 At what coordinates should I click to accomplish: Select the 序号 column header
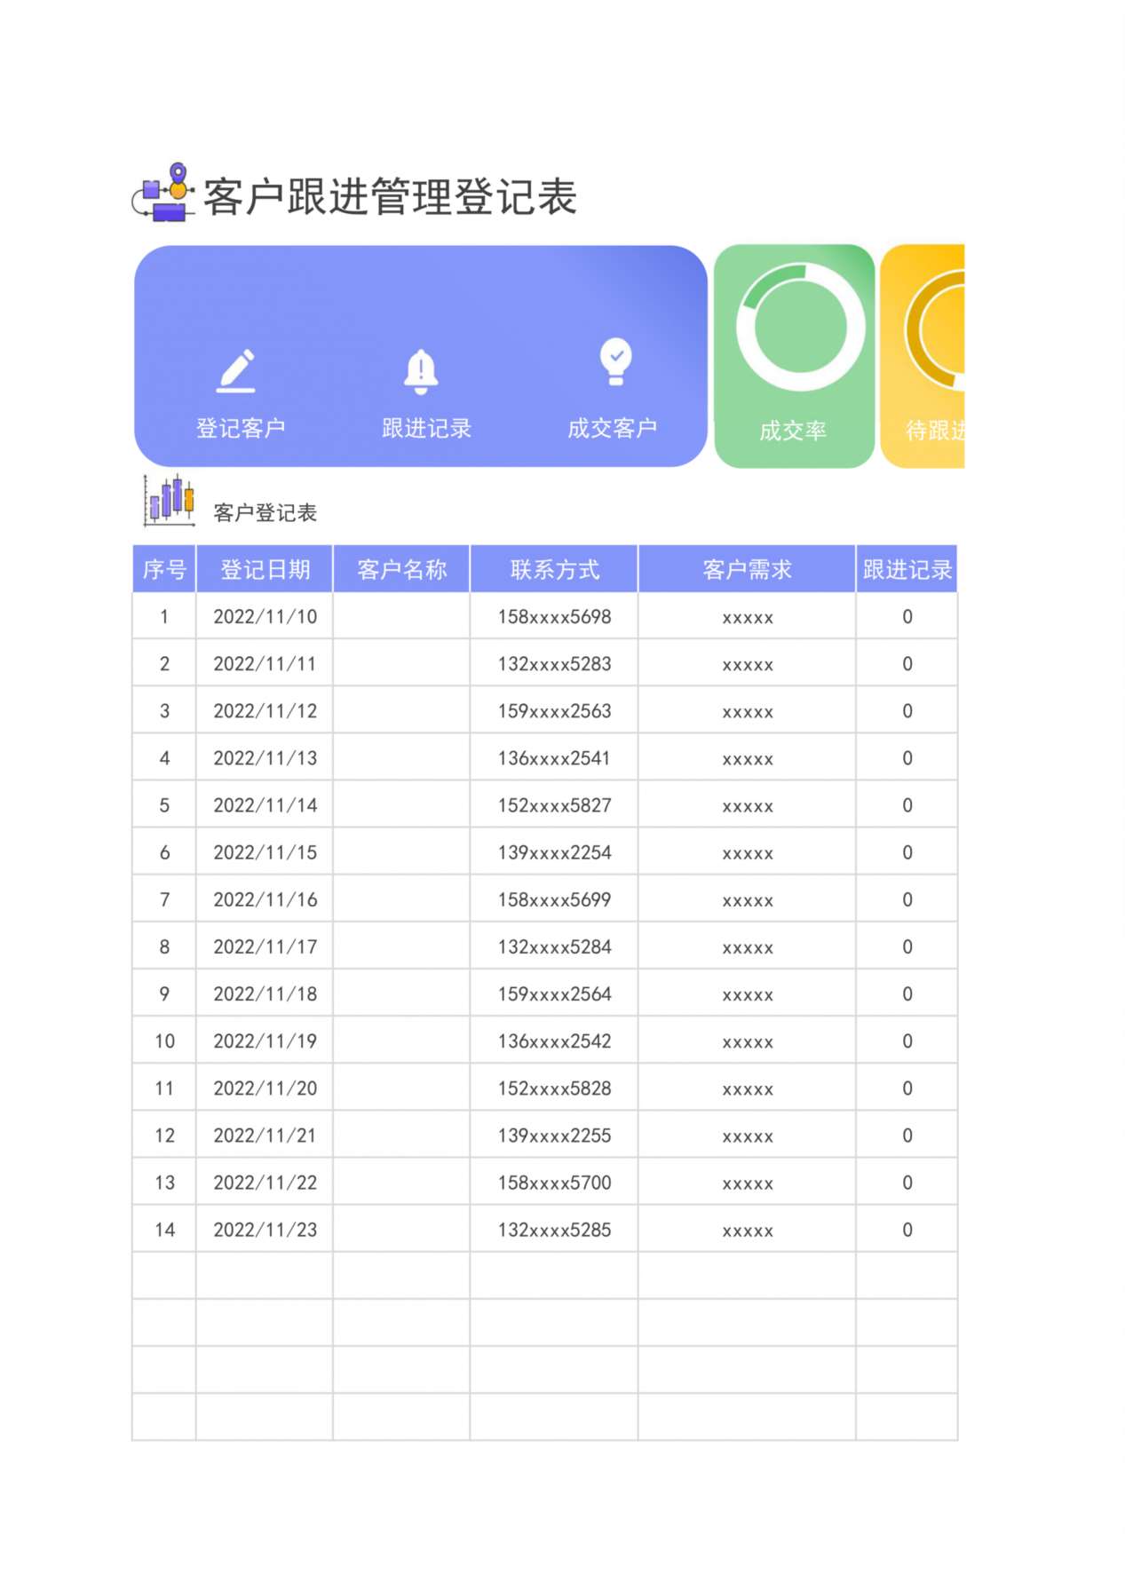164,569
